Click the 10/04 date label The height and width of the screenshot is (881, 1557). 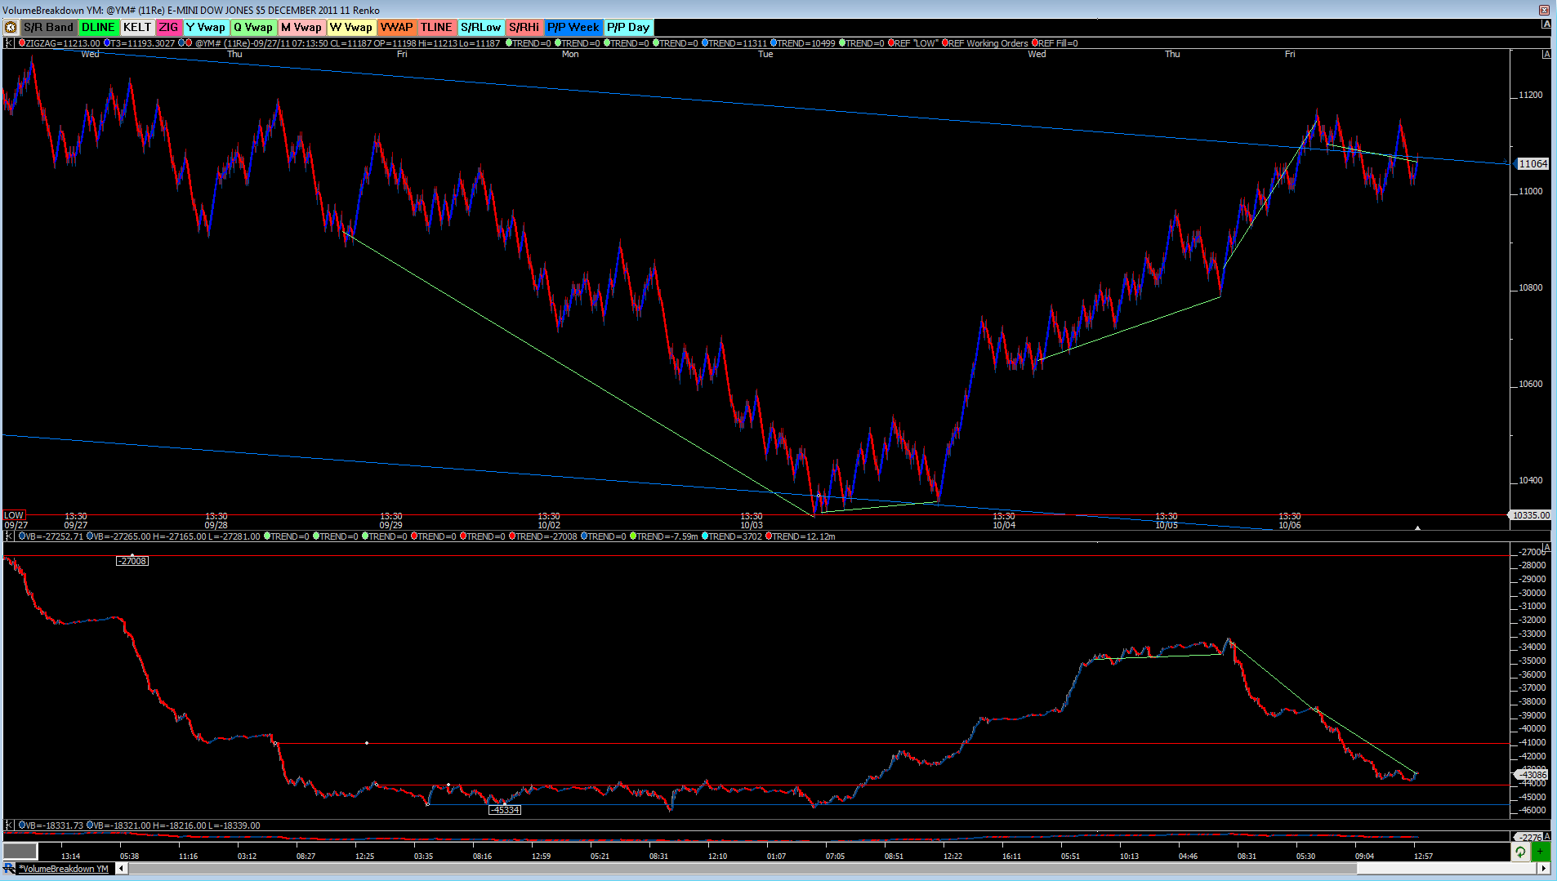coord(1004,525)
